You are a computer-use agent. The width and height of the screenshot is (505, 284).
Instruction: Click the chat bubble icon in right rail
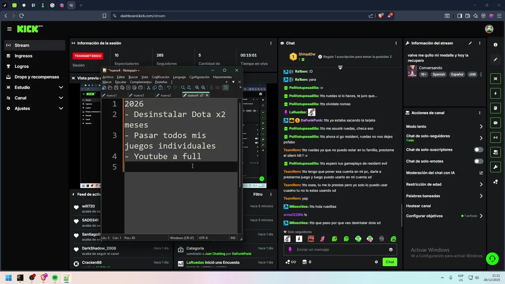point(496,123)
